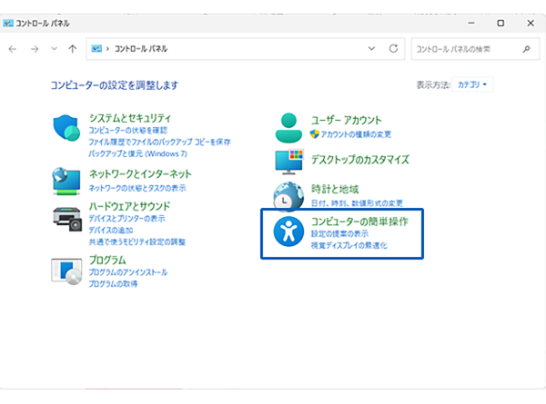
Task: Open アカウントの種類の変更 link
Action: coord(356,134)
